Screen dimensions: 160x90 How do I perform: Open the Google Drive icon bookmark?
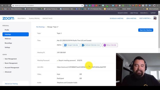coord(41,9)
